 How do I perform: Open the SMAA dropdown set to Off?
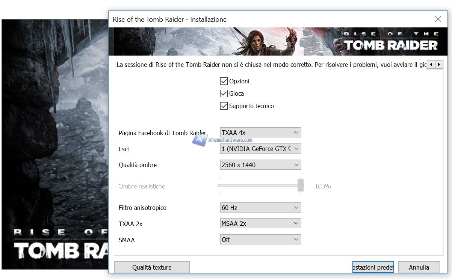coord(260,240)
